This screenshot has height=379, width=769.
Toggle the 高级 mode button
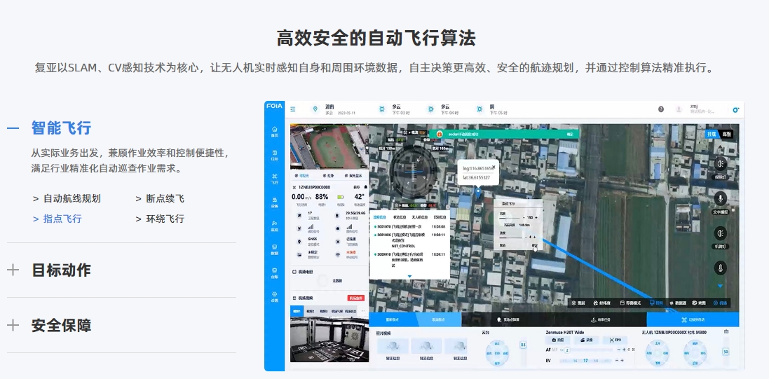click(727, 134)
